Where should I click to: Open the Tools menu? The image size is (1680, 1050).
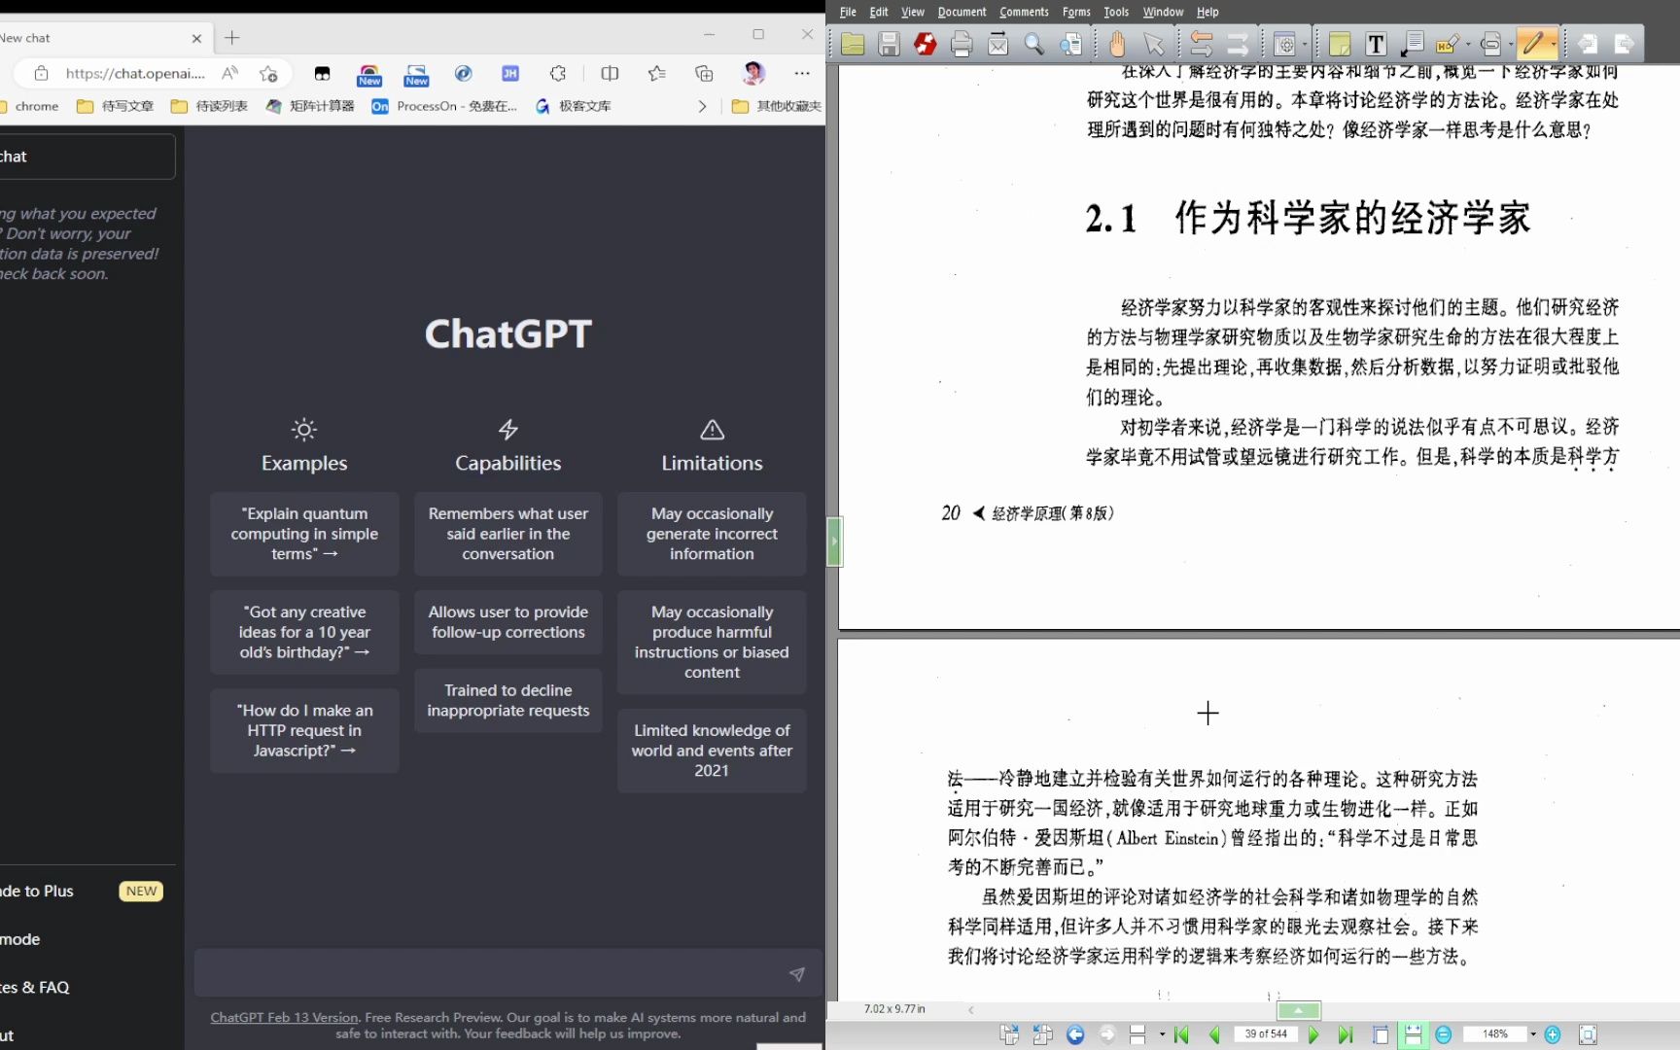(x=1116, y=12)
